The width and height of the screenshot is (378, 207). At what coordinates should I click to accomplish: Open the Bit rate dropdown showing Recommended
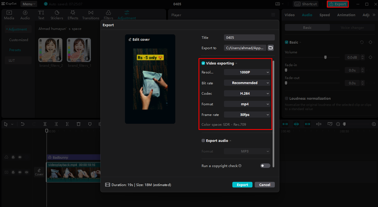247,83
